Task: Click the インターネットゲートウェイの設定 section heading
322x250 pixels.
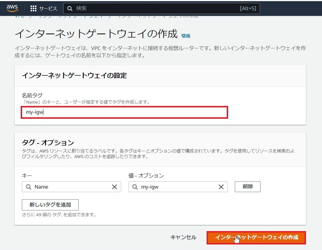Action: tap(74, 75)
